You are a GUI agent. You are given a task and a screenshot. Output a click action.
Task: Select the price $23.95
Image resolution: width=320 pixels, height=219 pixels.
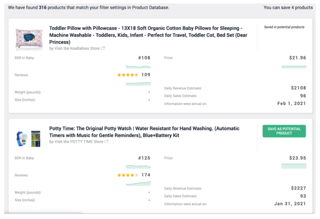(298, 158)
